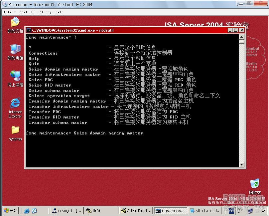Screen dimensions: 269x216
Task: Launch Internet Explorer from quick launch
Action: coord(27,211)
